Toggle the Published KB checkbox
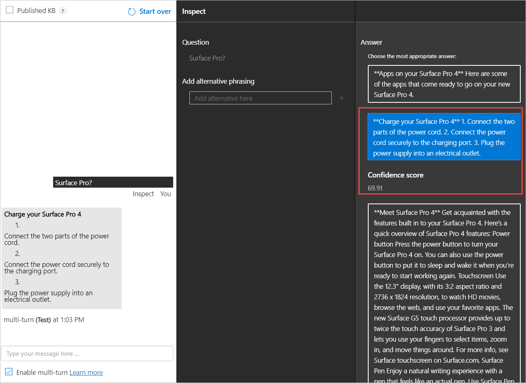Image resolution: width=526 pixels, height=383 pixels. 10,10
